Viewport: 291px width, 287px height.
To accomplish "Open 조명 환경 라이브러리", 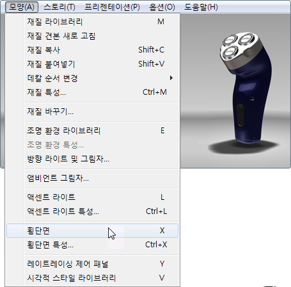I will click(x=92, y=131).
